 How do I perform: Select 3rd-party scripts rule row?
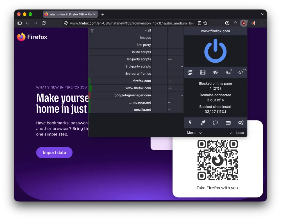tap(136, 67)
